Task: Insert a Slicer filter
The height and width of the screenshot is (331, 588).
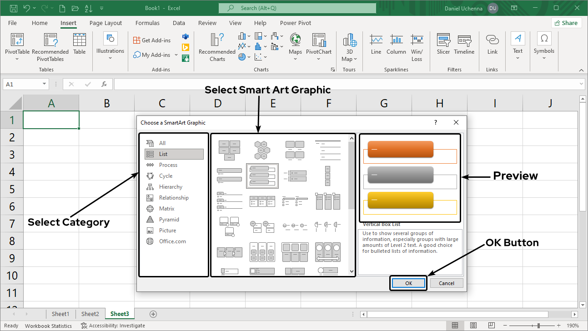Action: (x=443, y=40)
